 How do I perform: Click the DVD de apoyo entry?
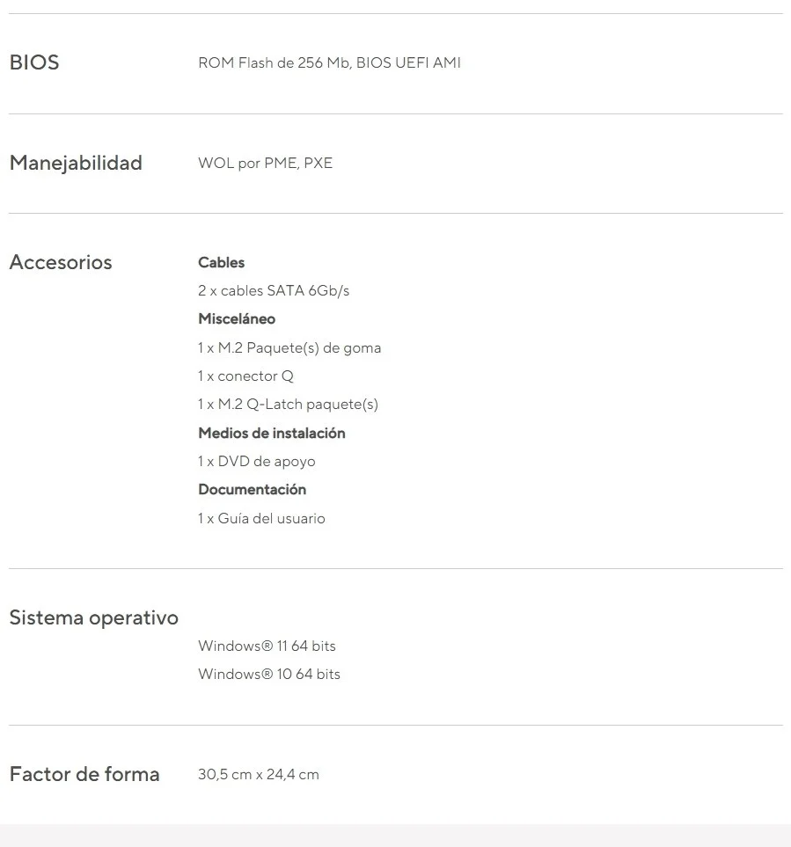(x=256, y=461)
